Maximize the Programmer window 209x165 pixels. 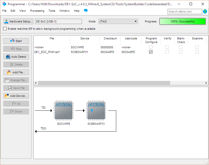[x=191, y=4]
